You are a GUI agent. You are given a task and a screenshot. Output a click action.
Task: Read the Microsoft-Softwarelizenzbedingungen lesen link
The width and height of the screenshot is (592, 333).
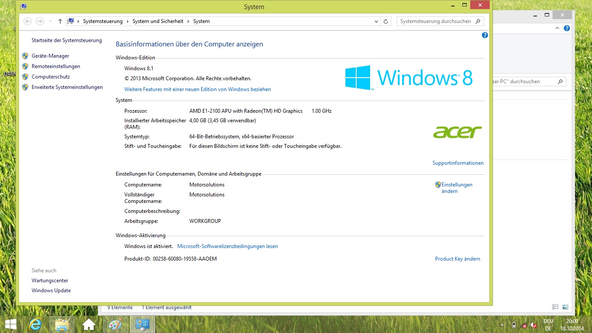[x=228, y=246]
